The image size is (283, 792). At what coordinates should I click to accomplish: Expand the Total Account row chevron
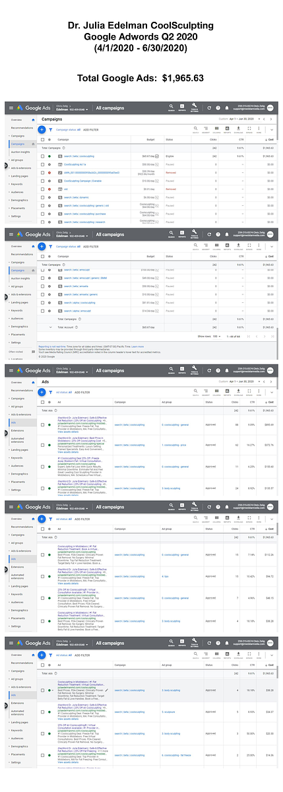tap(50, 327)
